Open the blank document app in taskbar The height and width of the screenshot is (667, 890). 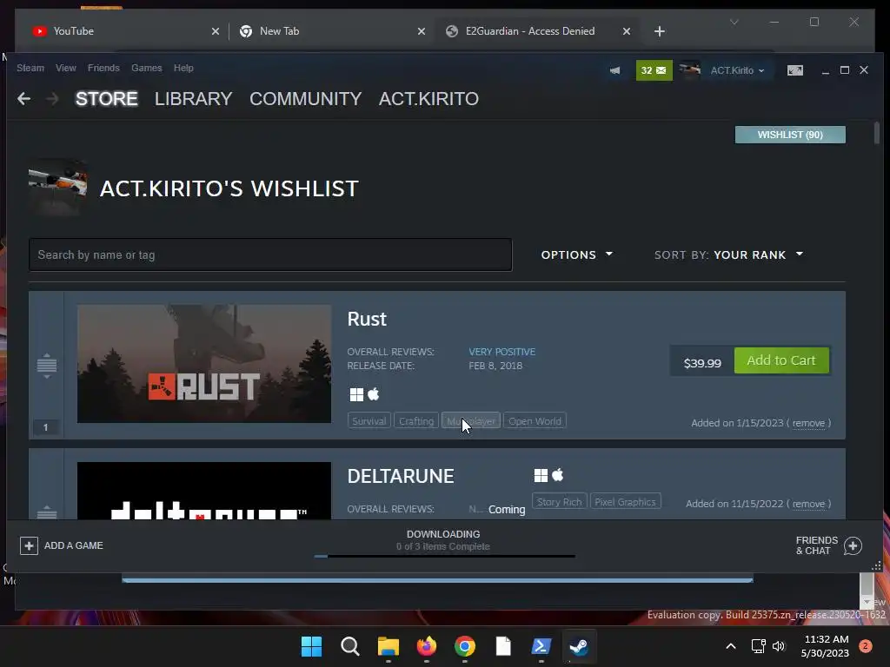[503, 646]
